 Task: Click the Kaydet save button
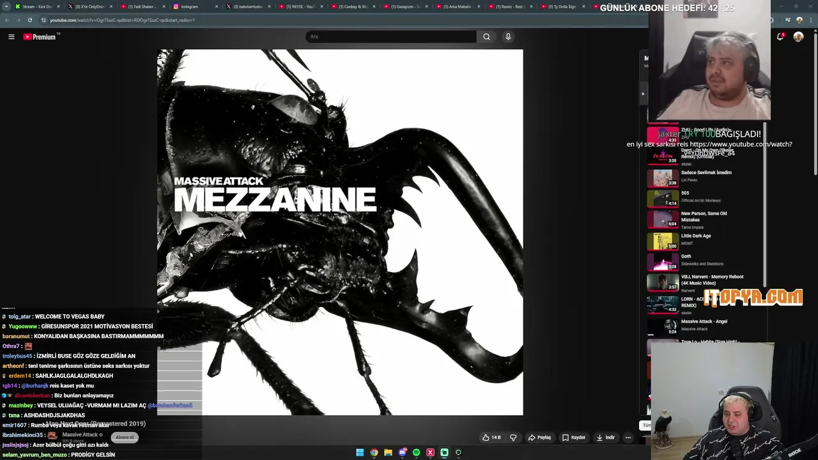(x=573, y=438)
